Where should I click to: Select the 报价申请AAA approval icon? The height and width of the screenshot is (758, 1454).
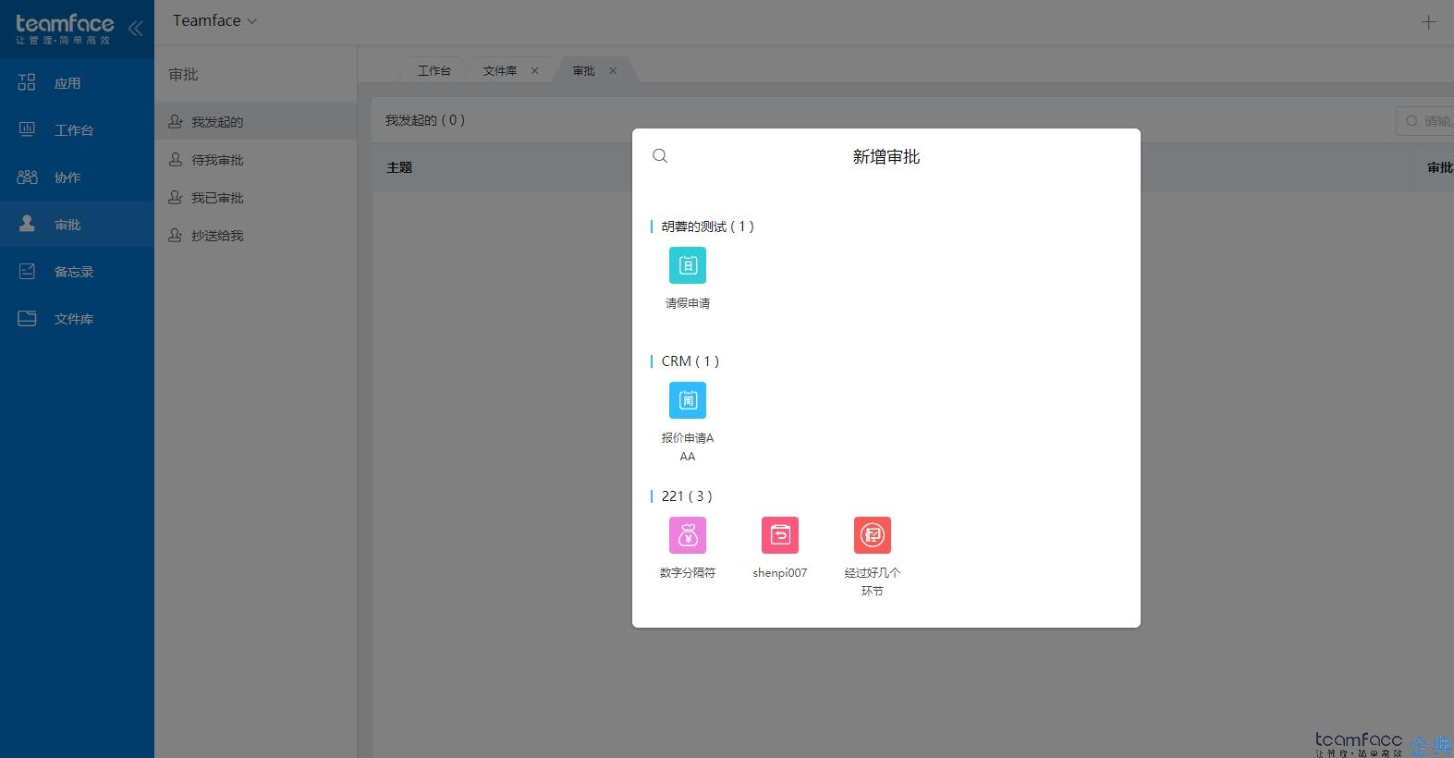click(x=687, y=401)
